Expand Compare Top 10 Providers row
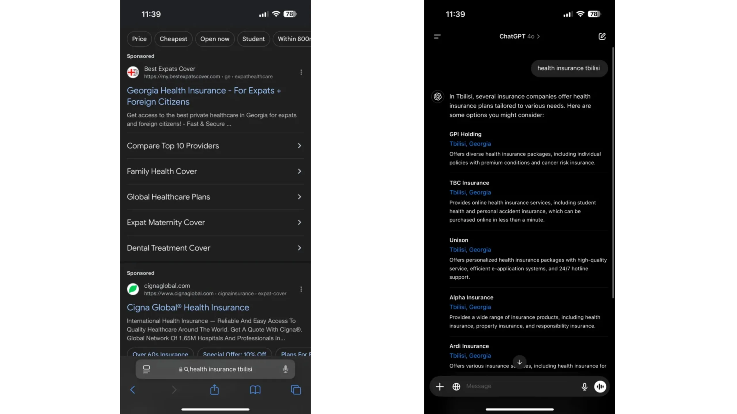 pyautogui.click(x=215, y=146)
